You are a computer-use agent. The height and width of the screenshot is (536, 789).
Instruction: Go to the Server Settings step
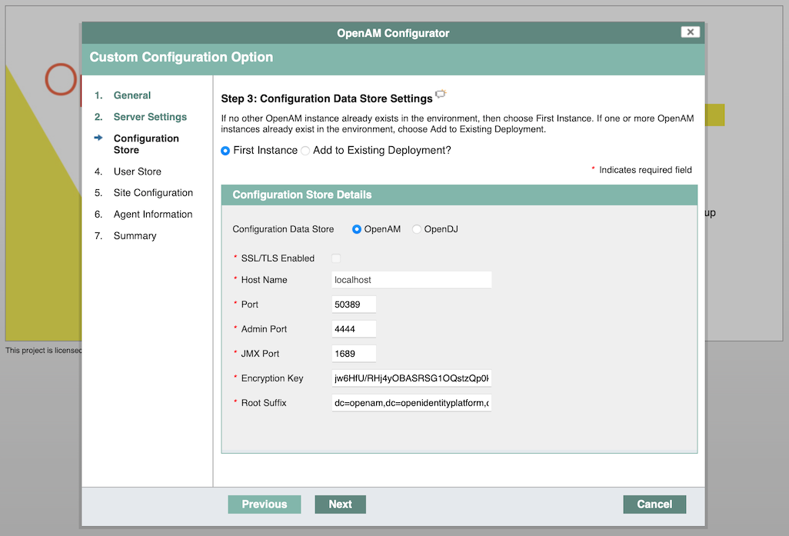click(x=150, y=117)
